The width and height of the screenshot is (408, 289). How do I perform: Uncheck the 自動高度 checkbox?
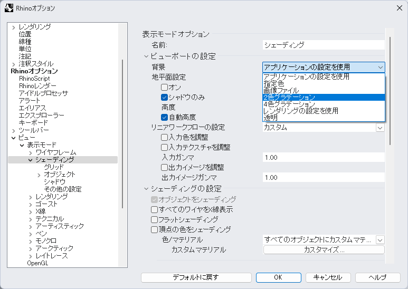(164, 117)
